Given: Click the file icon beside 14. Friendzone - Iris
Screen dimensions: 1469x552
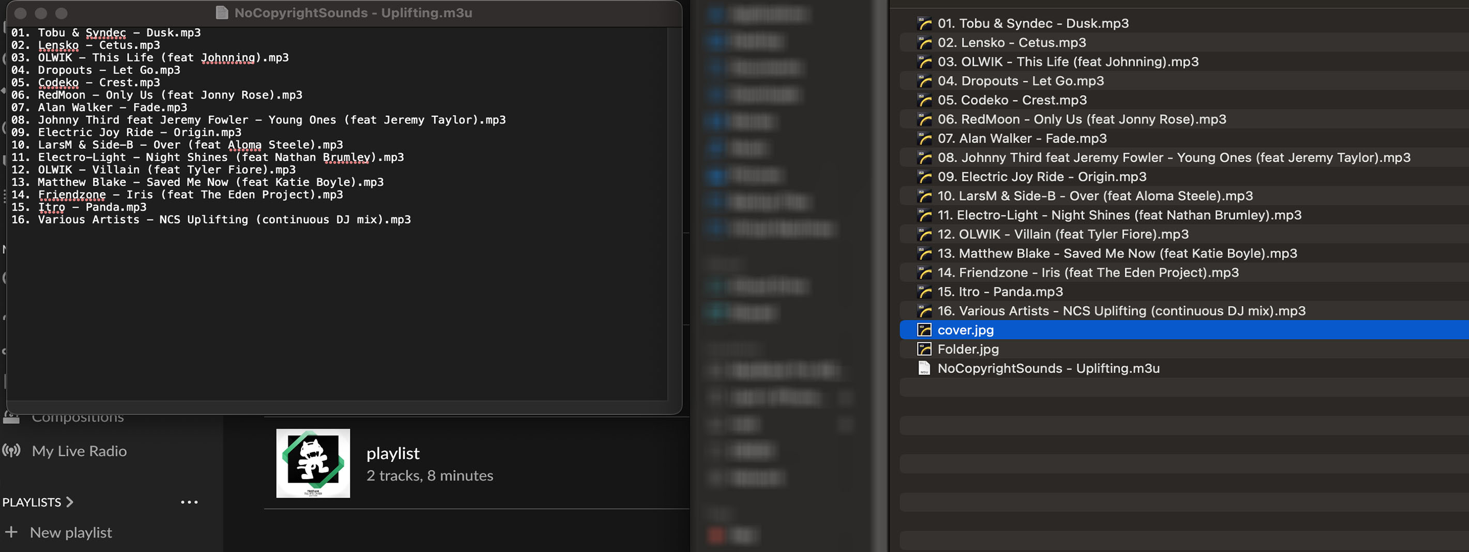Looking at the screenshot, I should (x=924, y=272).
